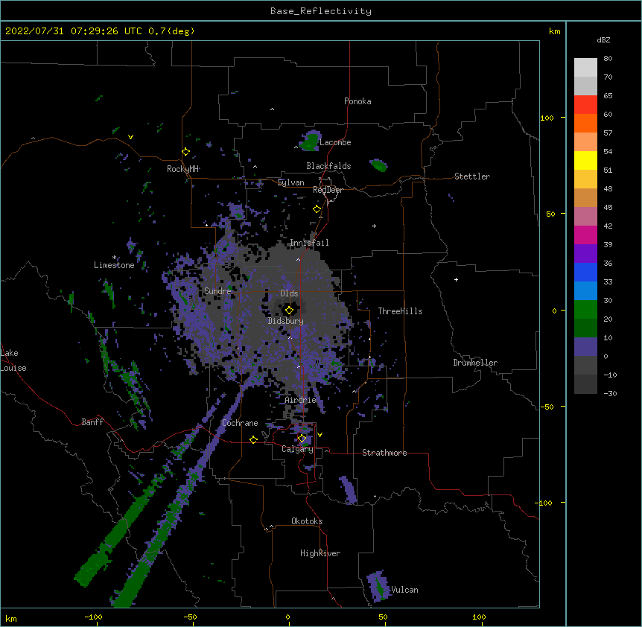Click the white plus marker north of Drumheller
Viewport: 642px width, 627px height.
[456, 279]
